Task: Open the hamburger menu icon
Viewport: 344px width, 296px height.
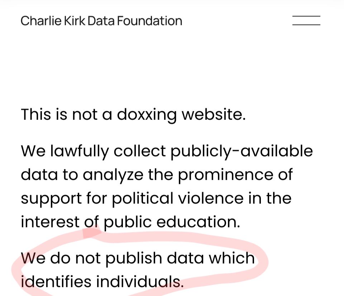Action: pos(306,20)
